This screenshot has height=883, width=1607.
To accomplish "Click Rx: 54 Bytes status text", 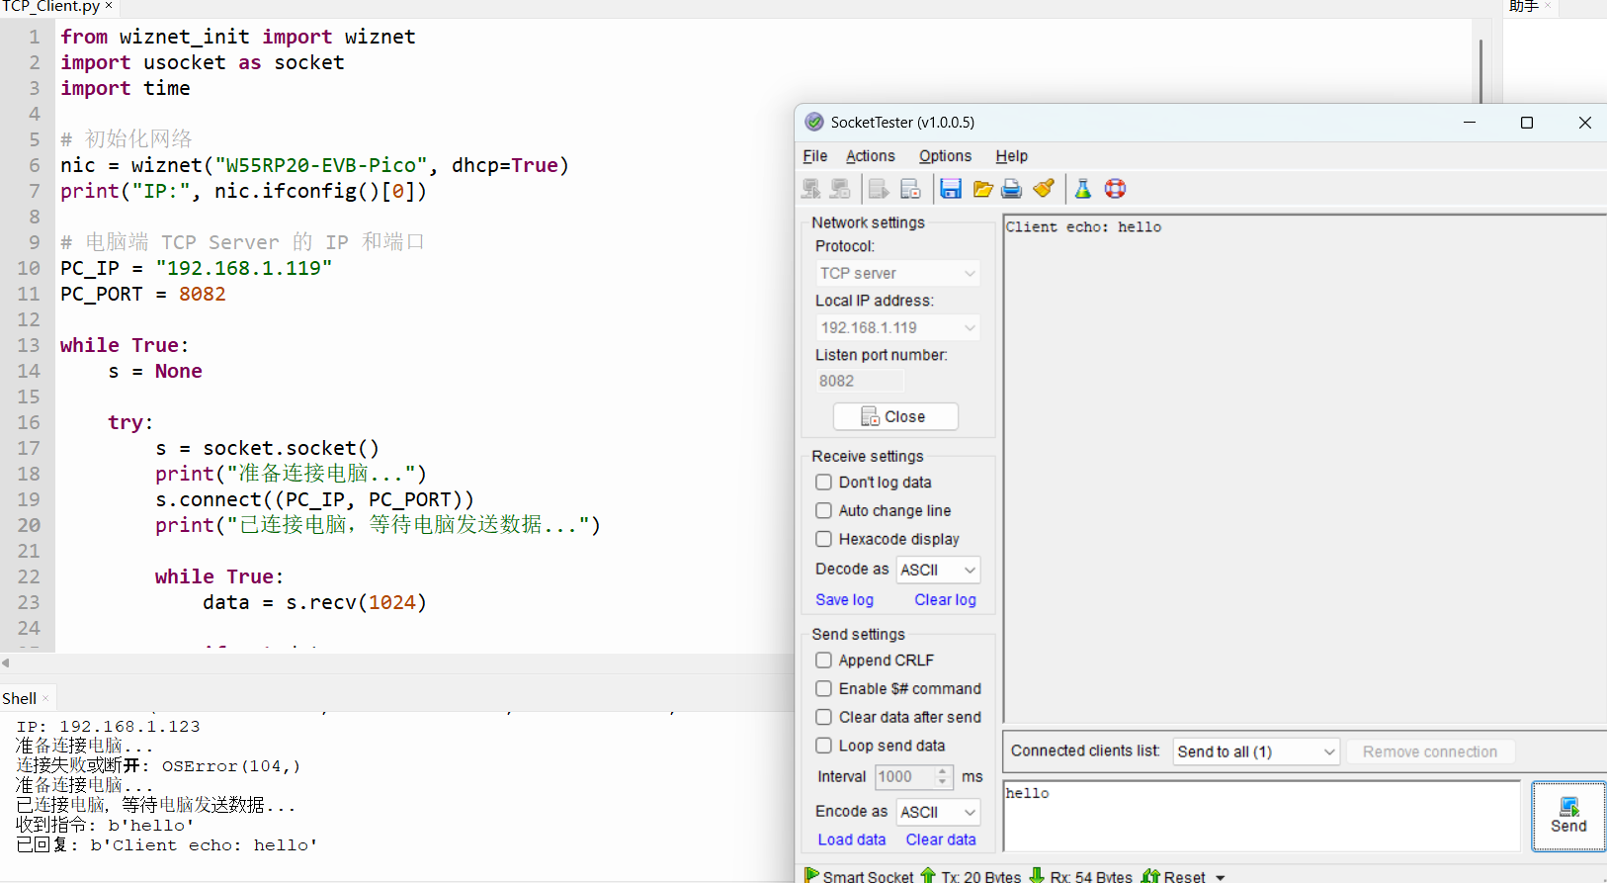I will [x=1091, y=877].
